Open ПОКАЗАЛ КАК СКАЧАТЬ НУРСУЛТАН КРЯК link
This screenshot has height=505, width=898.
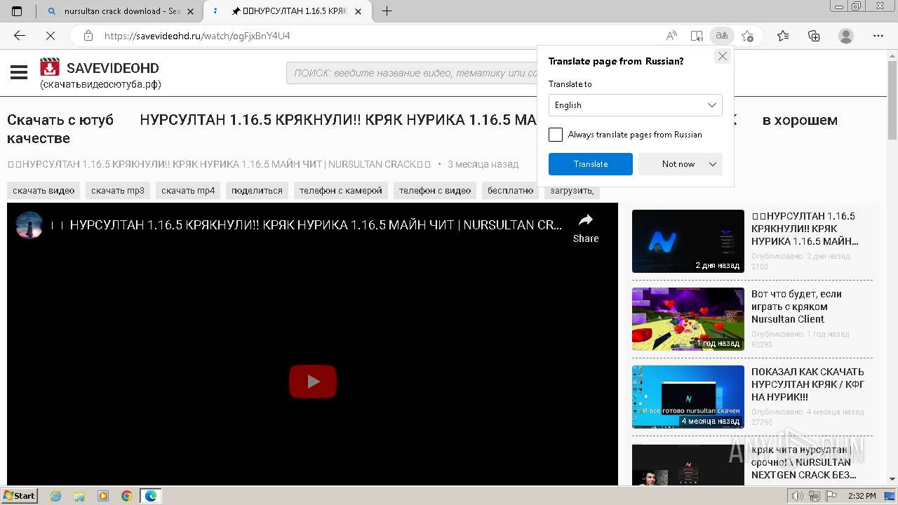pos(807,384)
